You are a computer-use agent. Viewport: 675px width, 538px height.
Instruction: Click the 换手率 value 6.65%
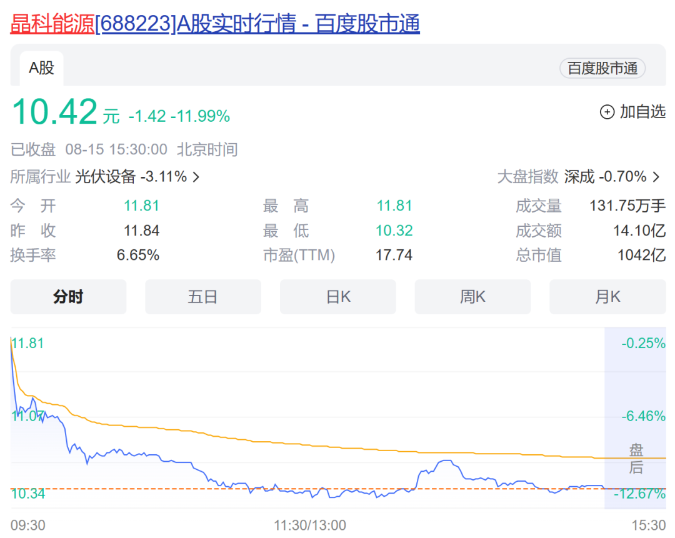pos(138,255)
